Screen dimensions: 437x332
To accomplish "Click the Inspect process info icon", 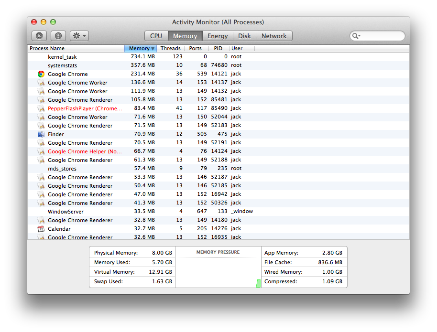I will pyautogui.click(x=58, y=36).
